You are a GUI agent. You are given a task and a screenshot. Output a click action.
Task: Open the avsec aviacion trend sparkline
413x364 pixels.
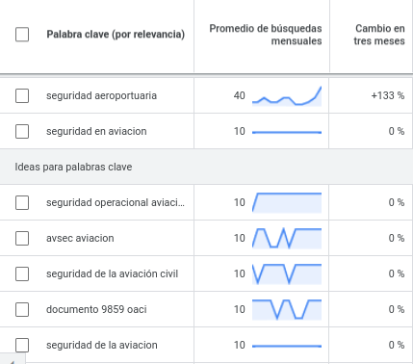[x=287, y=239]
